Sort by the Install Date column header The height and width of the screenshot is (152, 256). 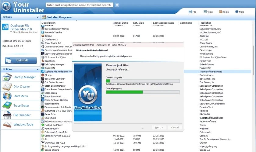pyautogui.click(x=122, y=23)
